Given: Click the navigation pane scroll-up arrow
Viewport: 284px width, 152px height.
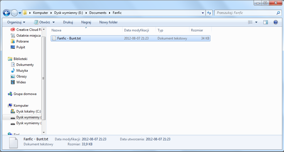Looking at the screenshot, I should pyautogui.click(x=43, y=29).
